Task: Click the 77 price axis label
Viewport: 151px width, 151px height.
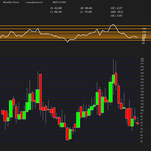Action: point(141,126)
